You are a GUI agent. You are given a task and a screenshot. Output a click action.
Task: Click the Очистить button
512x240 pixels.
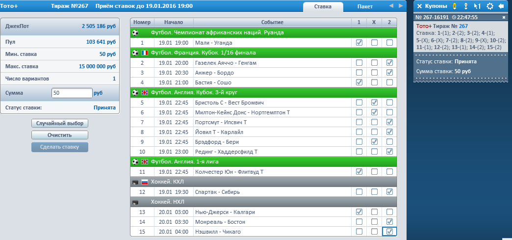[x=60, y=135]
